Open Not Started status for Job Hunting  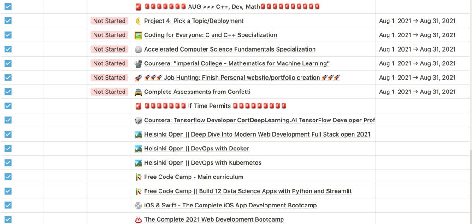point(109,77)
